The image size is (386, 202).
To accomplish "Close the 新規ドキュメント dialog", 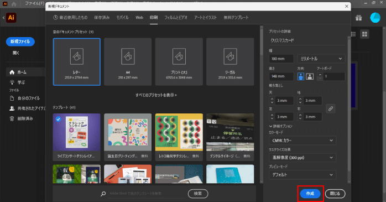I will click(347, 7).
